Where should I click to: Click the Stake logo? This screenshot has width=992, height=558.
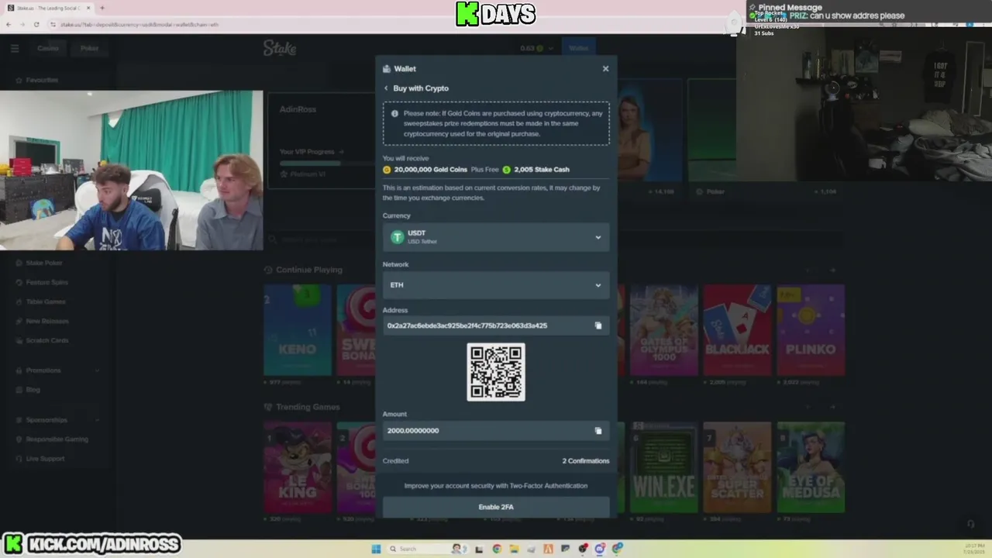[x=280, y=48]
